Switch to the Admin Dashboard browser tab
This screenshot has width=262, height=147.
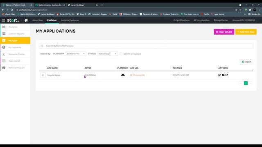[83, 5]
